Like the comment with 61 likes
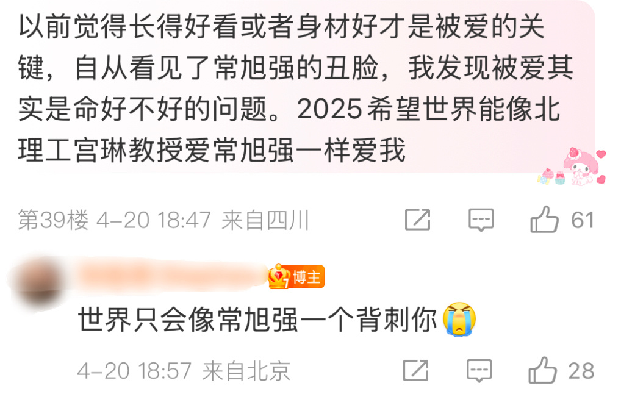The width and height of the screenshot is (621, 394). click(545, 219)
